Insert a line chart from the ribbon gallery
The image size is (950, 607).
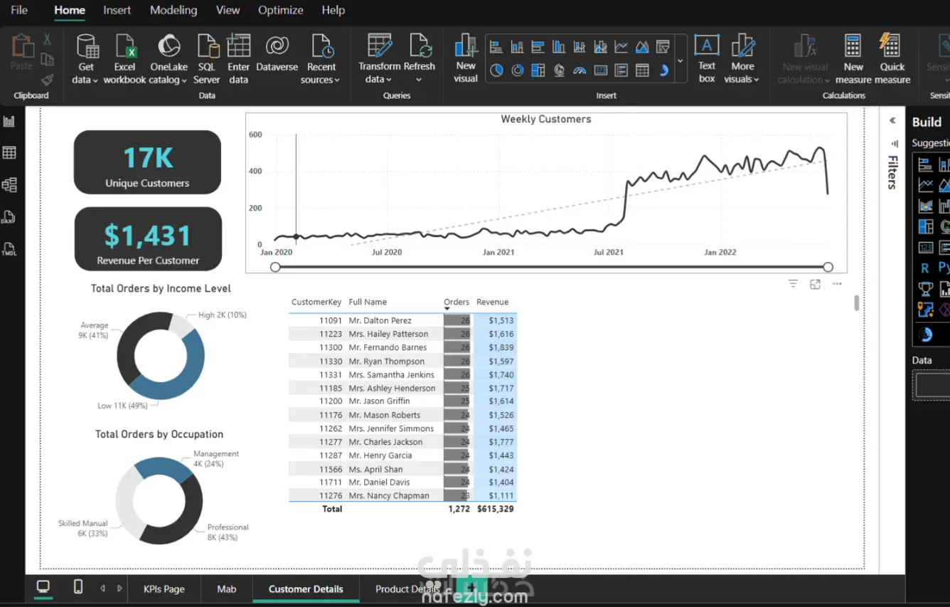click(621, 47)
